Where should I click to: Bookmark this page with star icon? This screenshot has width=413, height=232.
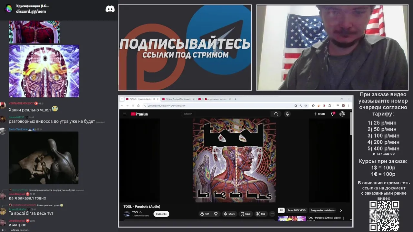coord(306,105)
